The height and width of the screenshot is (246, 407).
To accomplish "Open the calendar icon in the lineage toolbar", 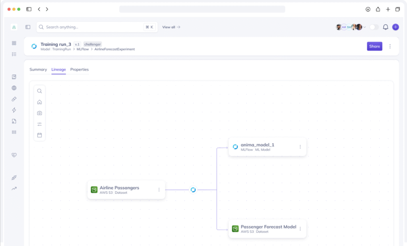I will coord(39,135).
